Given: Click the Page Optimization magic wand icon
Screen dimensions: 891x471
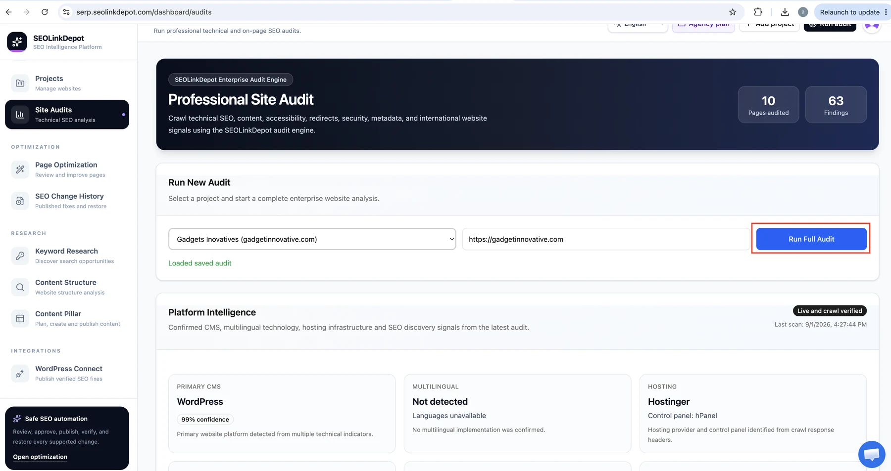Looking at the screenshot, I should pyautogui.click(x=20, y=170).
